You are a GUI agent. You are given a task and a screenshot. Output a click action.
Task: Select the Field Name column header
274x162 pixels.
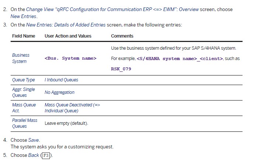tap(24, 36)
